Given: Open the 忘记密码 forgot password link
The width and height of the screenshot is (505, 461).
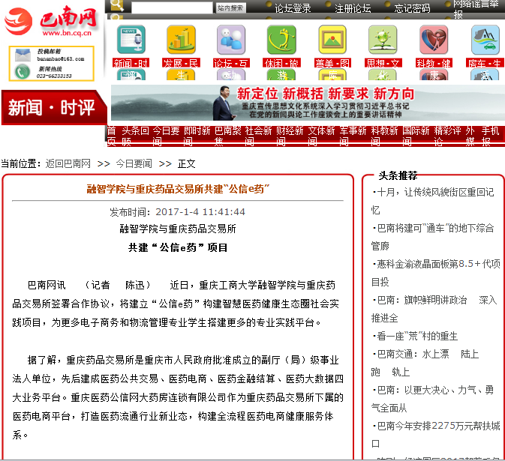Looking at the screenshot, I should tap(412, 8).
